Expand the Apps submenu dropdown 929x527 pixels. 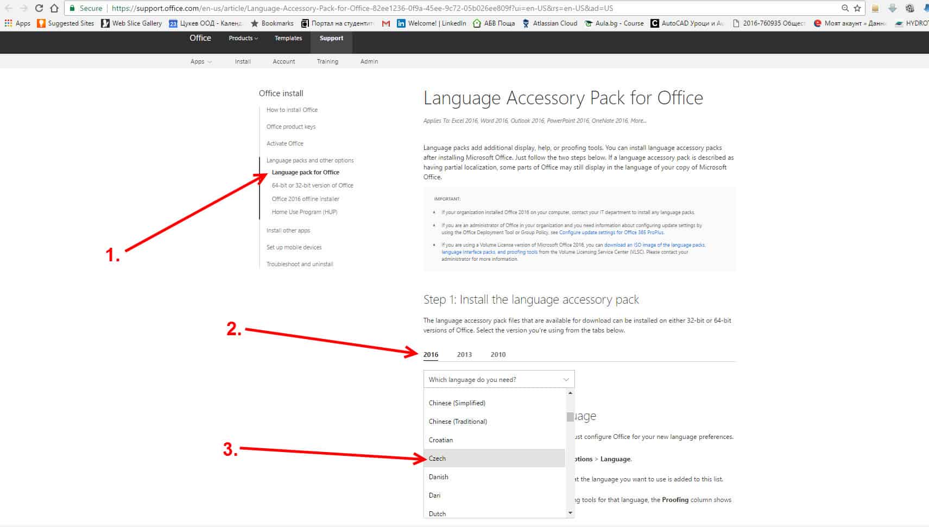pyautogui.click(x=201, y=61)
